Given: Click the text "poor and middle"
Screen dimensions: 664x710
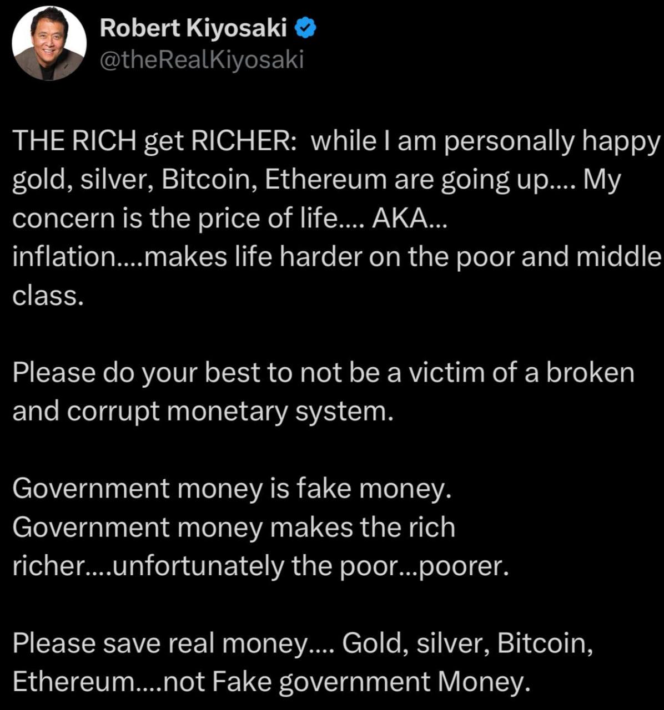Looking at the screenshot, I should click(556, 257).
